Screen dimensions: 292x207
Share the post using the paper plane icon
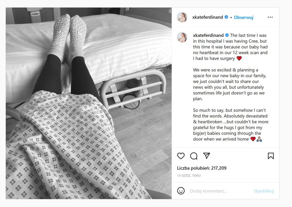point(206,156)
